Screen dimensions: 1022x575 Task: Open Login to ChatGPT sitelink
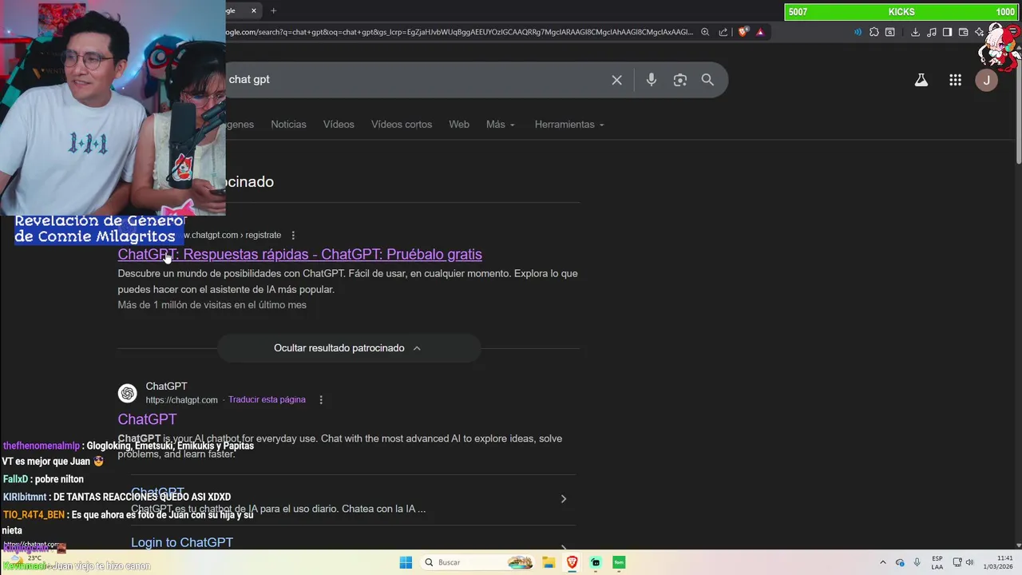click(182, 542)
